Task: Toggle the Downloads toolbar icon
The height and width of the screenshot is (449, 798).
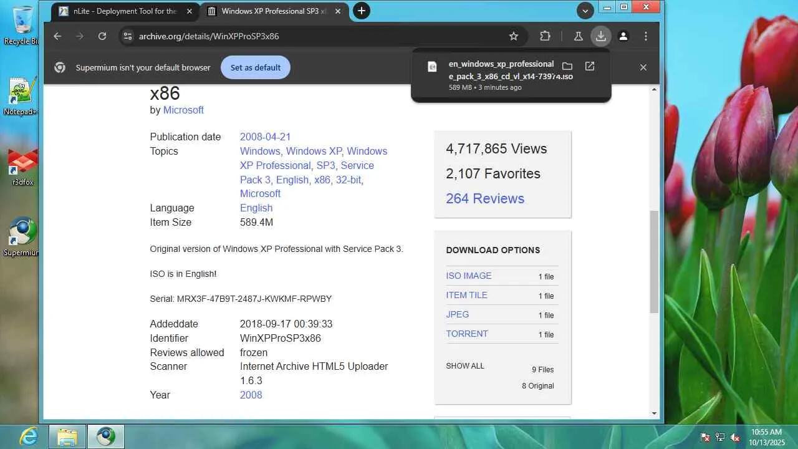Action: click(600, 36)
